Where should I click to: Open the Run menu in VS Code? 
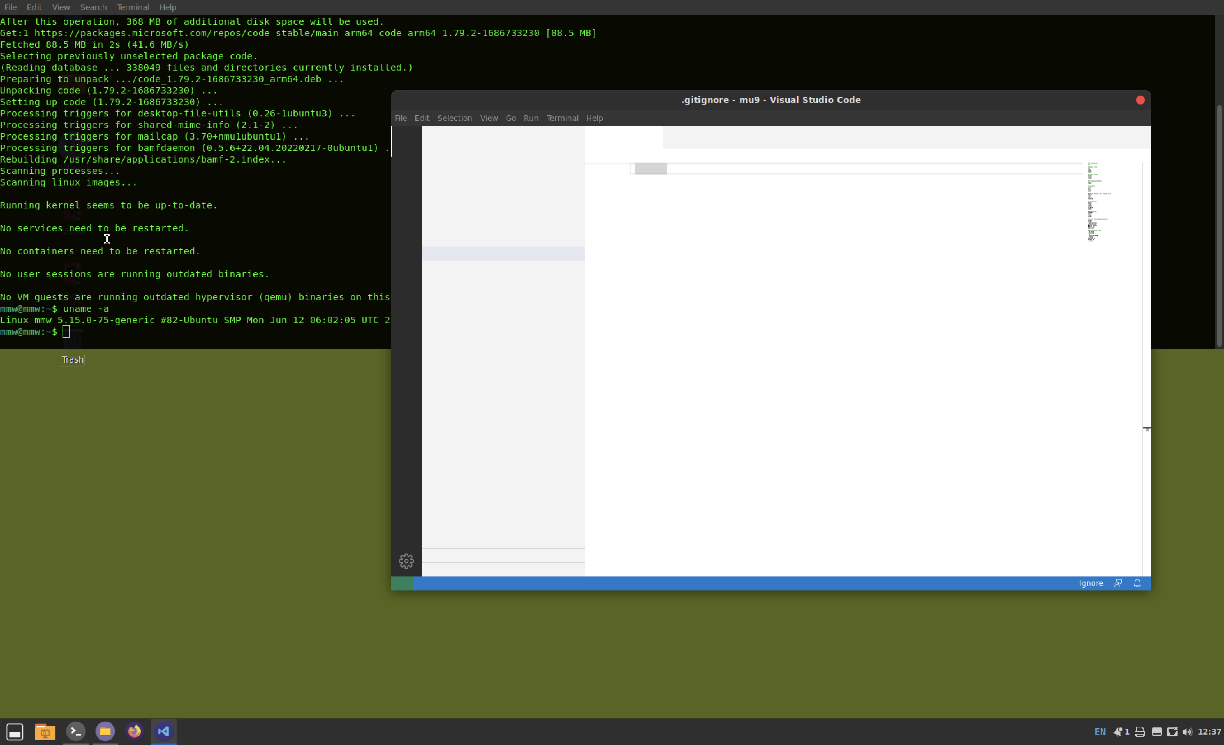click(530, 118)
